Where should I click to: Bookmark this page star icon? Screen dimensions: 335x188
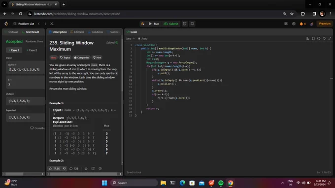(292, 14)
